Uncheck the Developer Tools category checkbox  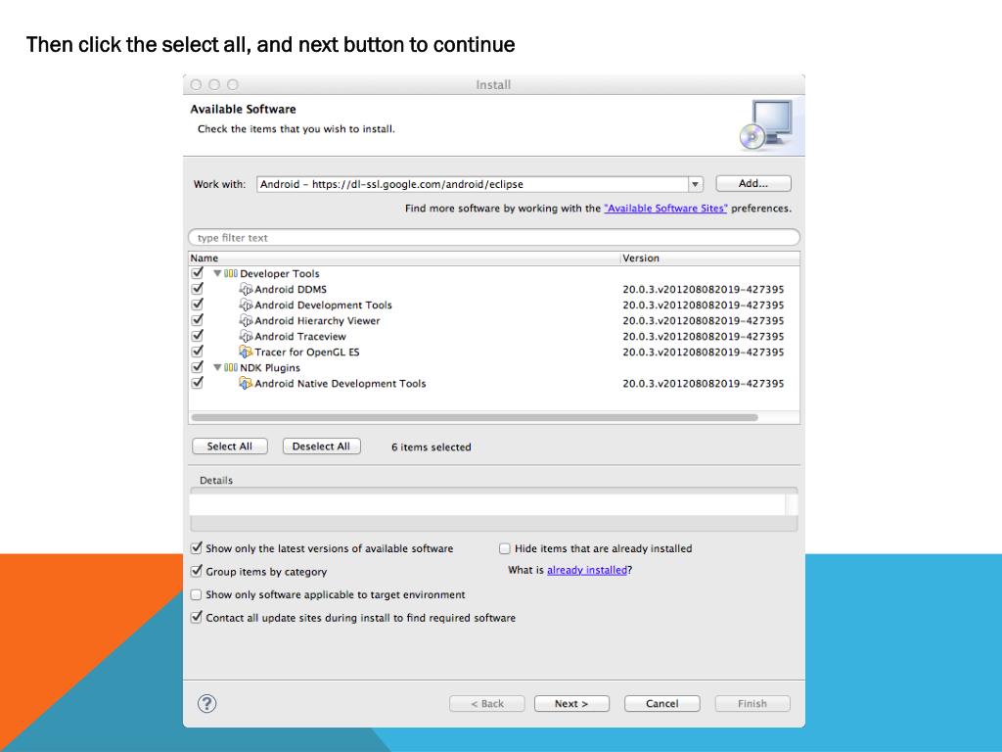point(197,273)
